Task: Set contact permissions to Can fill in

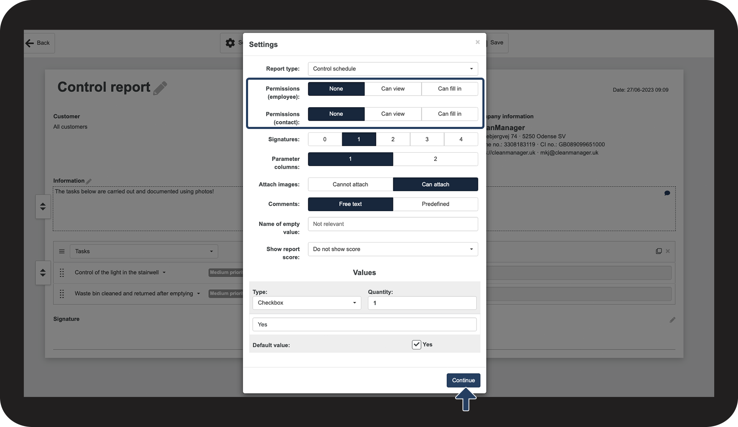Action: 450,114
